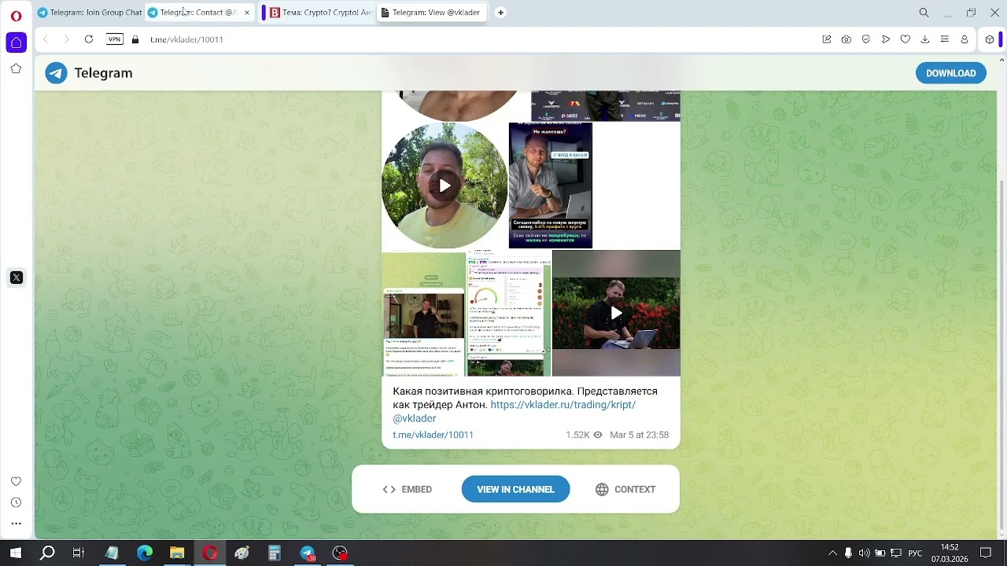The height and width of the screenshot is (566, 1007).
Task: Open the purple Start Page sidebar icon
Action: (x=16, y=42)
